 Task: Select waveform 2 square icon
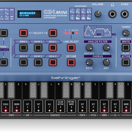[78, 11]
